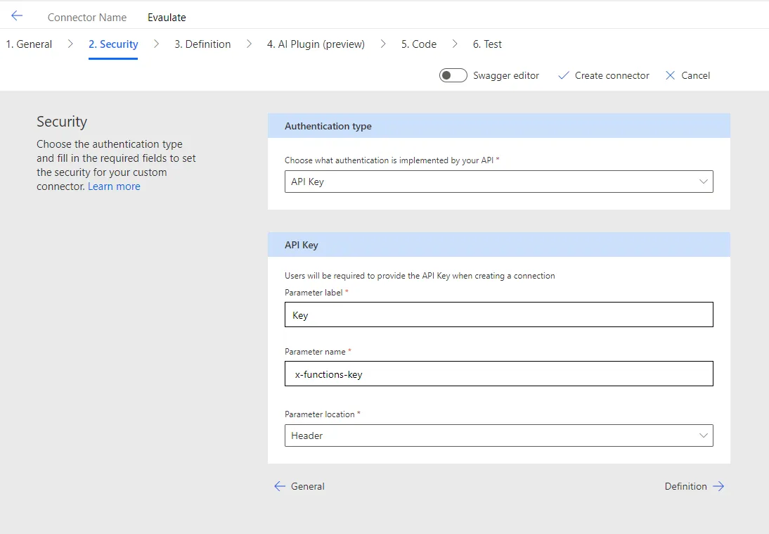Click the right arrow icon next to Definition

click(718, 486)
